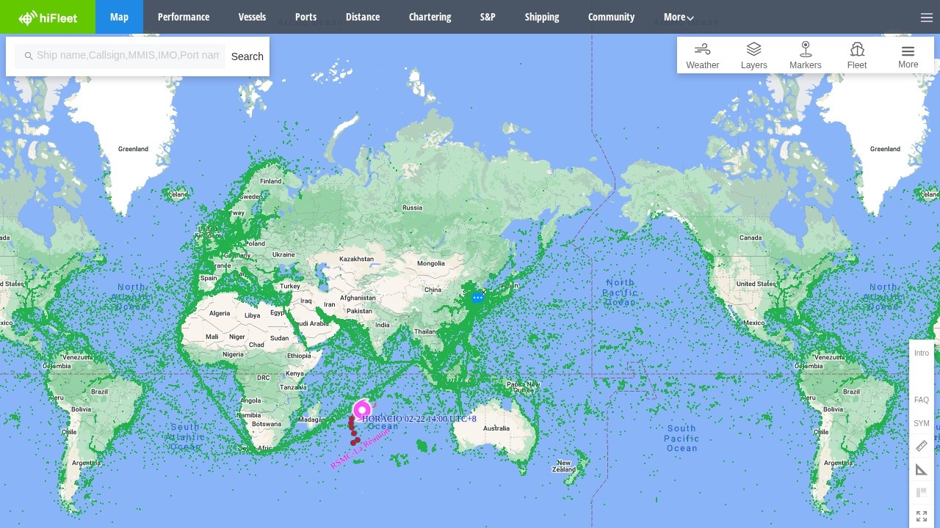
Task: Open the SYM symbols legend
Action: coord(922,423)
